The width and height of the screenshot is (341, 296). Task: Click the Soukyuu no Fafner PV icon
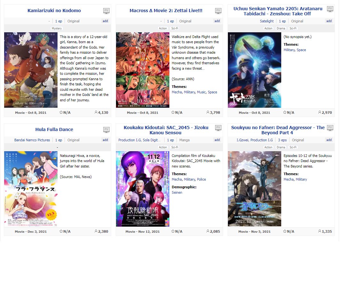coord(330,128)
